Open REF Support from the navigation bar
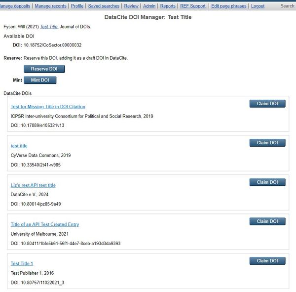 point(193,6)
